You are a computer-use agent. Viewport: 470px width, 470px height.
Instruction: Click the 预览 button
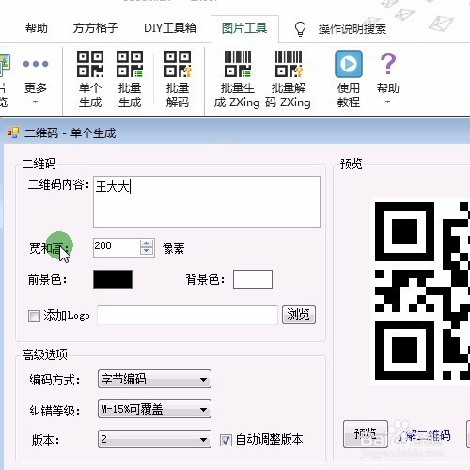point(366,434)
